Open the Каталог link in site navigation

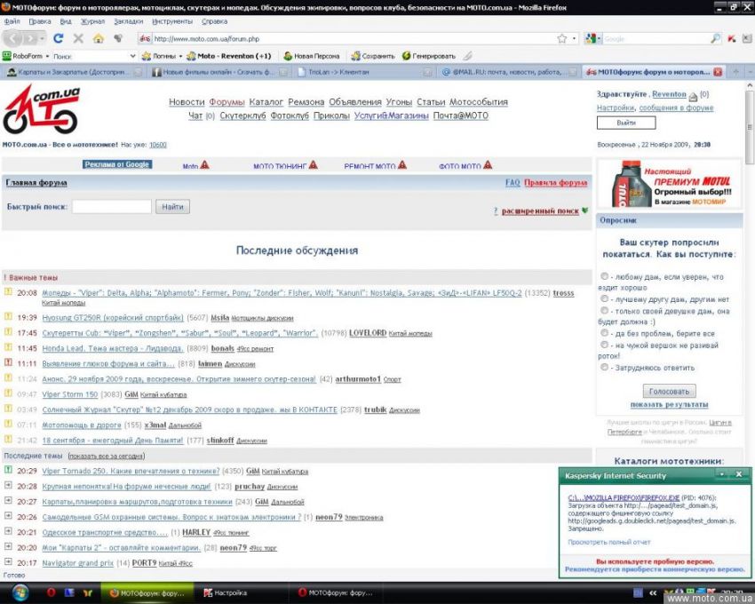point(266,102)
